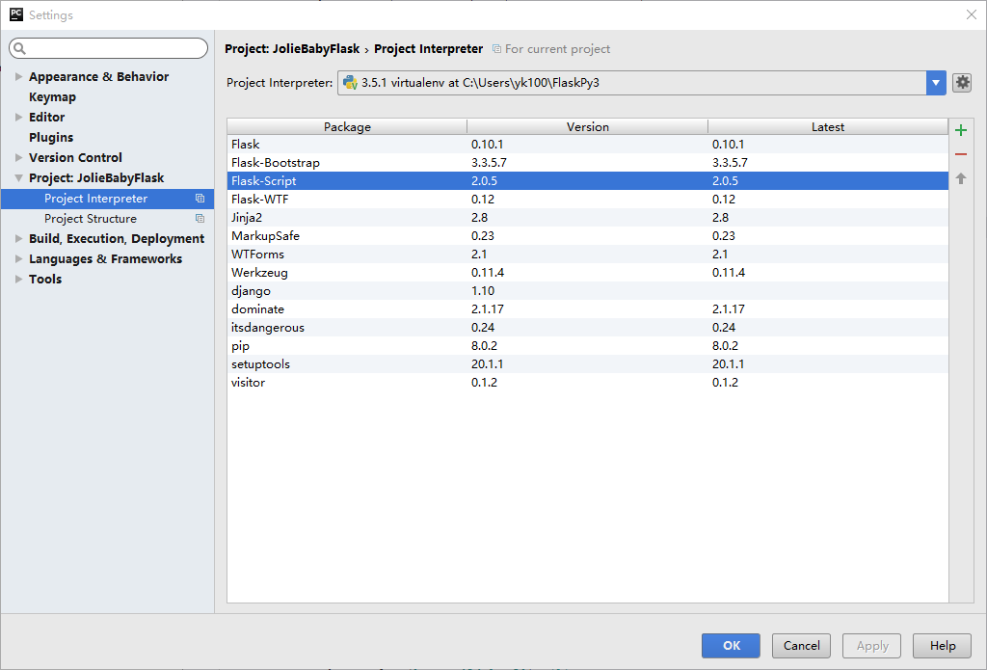Click Project: JolieBabyFlask breadcrumb

(x=292, y=48)
